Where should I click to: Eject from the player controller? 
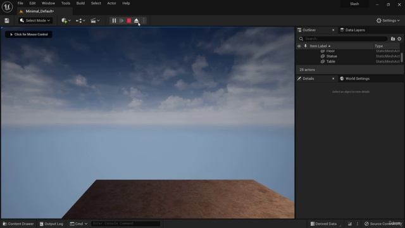click(137, 21)
